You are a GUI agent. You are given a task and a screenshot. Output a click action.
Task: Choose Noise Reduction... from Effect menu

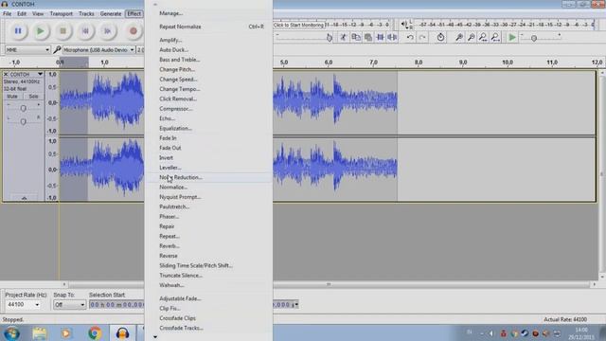tap(208, 177)
